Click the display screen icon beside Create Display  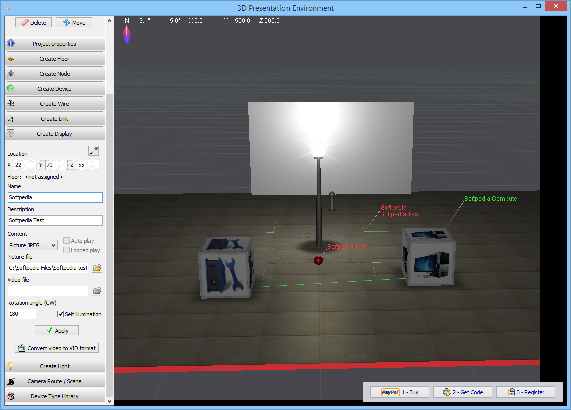(11, 134)
